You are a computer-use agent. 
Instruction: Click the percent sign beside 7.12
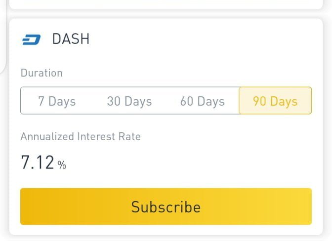[62, 165]
